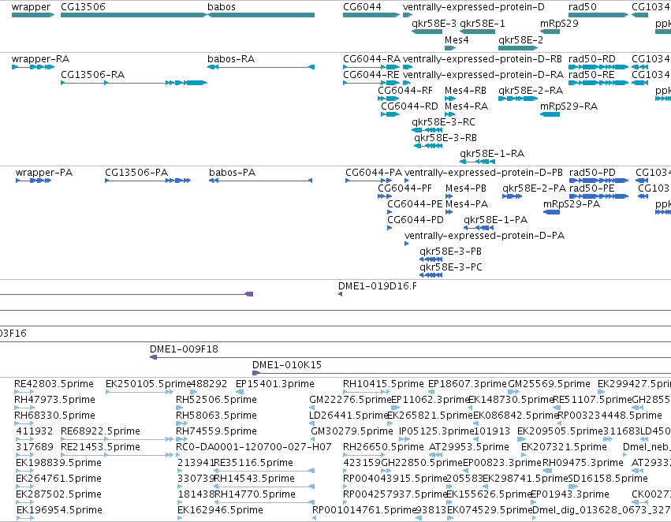Click the RE68922.5prime EST label
The image size is (671, 522).
tap(101, 431)
